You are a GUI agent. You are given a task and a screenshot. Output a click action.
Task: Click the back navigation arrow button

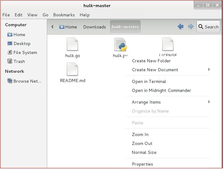pos(180,27)
